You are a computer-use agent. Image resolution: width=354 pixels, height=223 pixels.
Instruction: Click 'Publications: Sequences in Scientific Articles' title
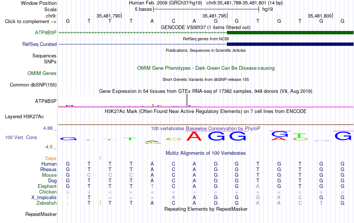tap(206, 50)
